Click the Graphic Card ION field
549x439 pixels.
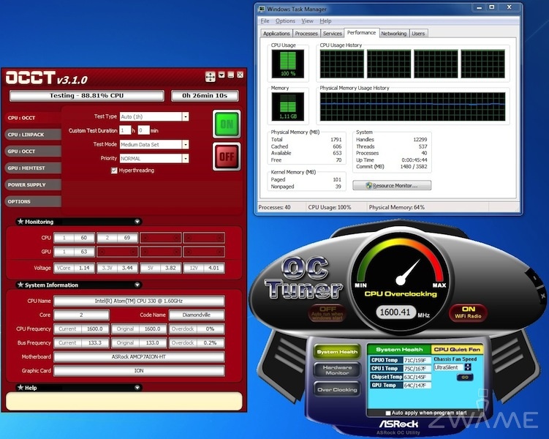139,371
